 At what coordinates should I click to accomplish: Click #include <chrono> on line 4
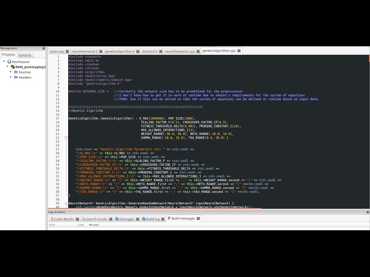coord(84,68)
